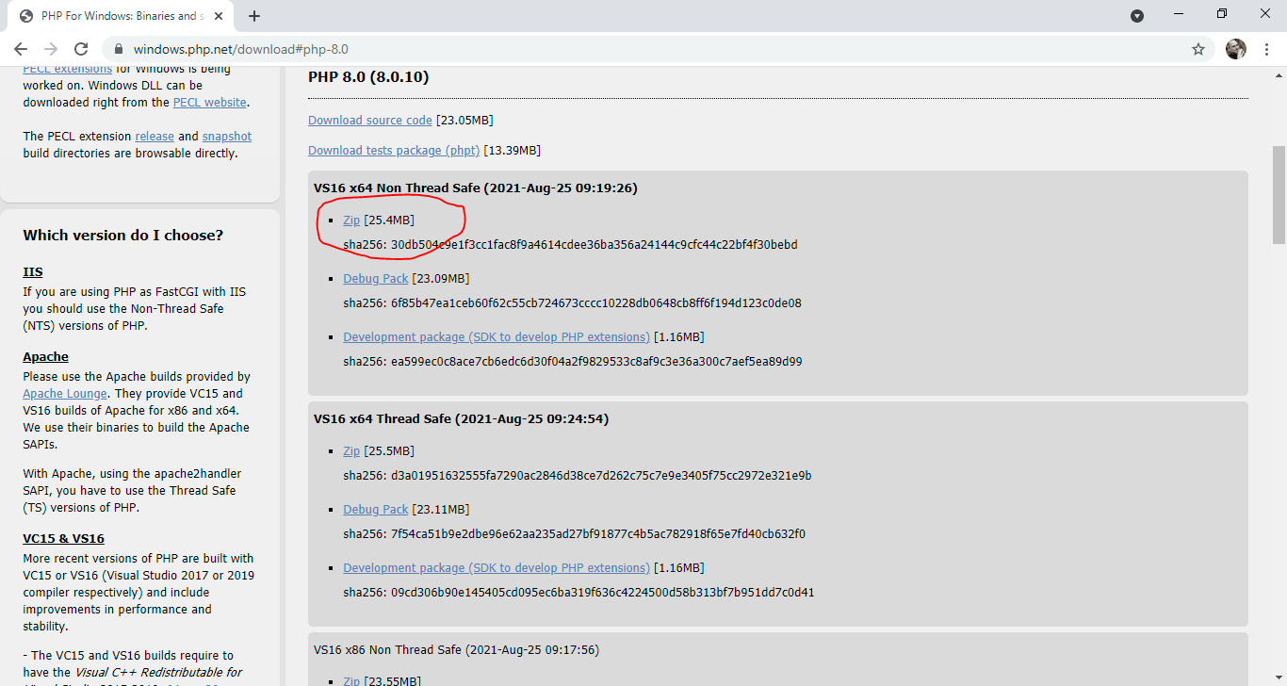View site info via padlock icon
The height and width of the screenshot is (686, 1287).
[119, 49]
